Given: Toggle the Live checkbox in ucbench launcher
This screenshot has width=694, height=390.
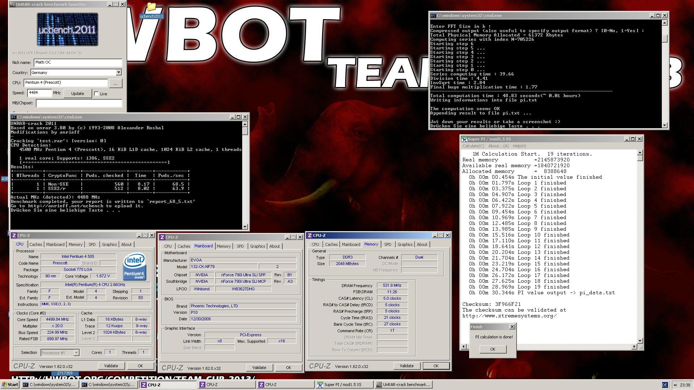Looking at the screenshot, I should click(x=96, y=94).
